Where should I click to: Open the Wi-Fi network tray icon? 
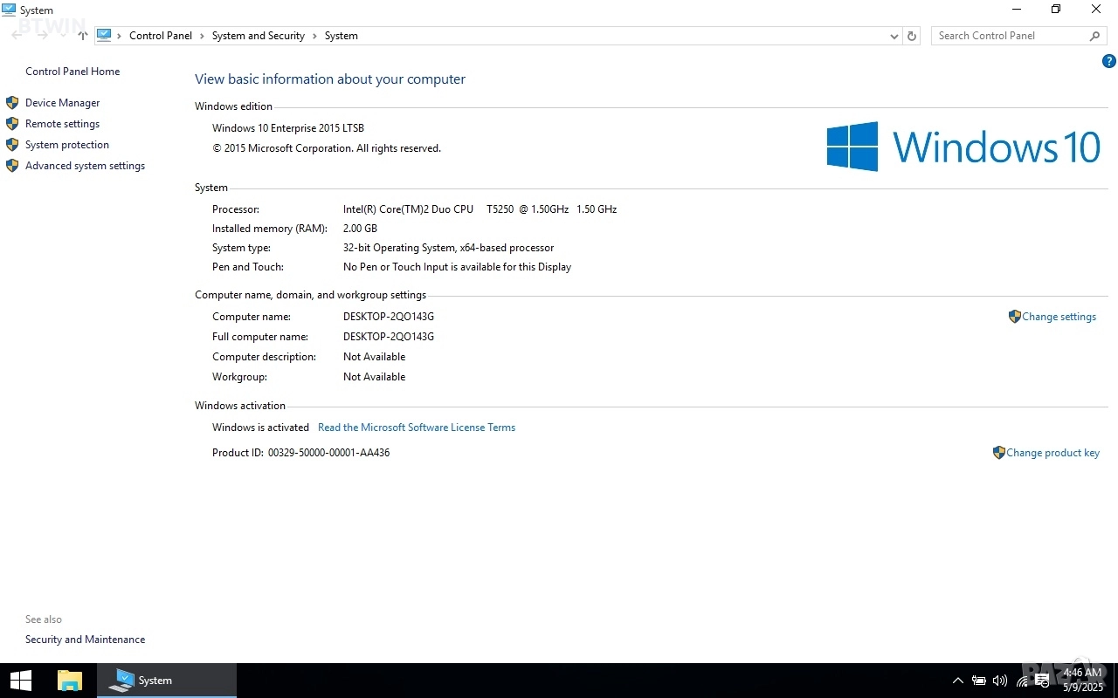[1021, 681]
